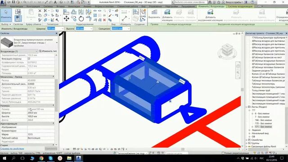Viewport: 288px width, 162px height.
Task: Click the Align tool in editing panel
Action: pos(66,12)
